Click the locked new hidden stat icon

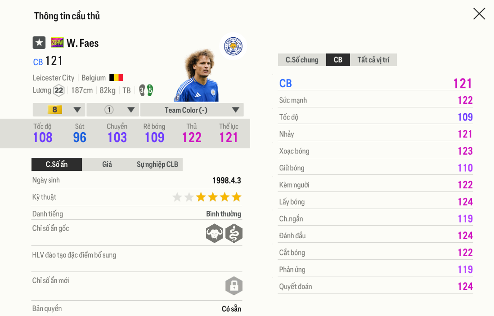pyautogui.click(x=234, y=286)
